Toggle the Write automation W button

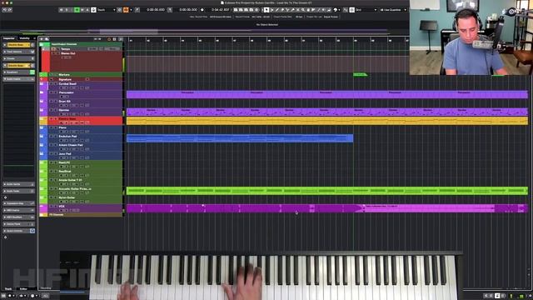click(82, 10)
